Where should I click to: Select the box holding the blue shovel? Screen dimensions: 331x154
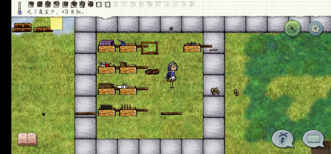click(x=128, y=46)
